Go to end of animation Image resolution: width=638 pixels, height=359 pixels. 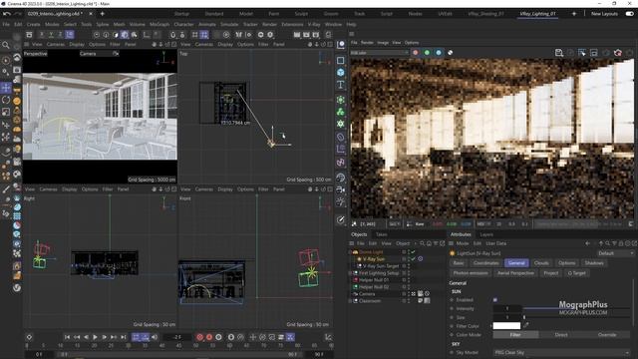[124, 337]
